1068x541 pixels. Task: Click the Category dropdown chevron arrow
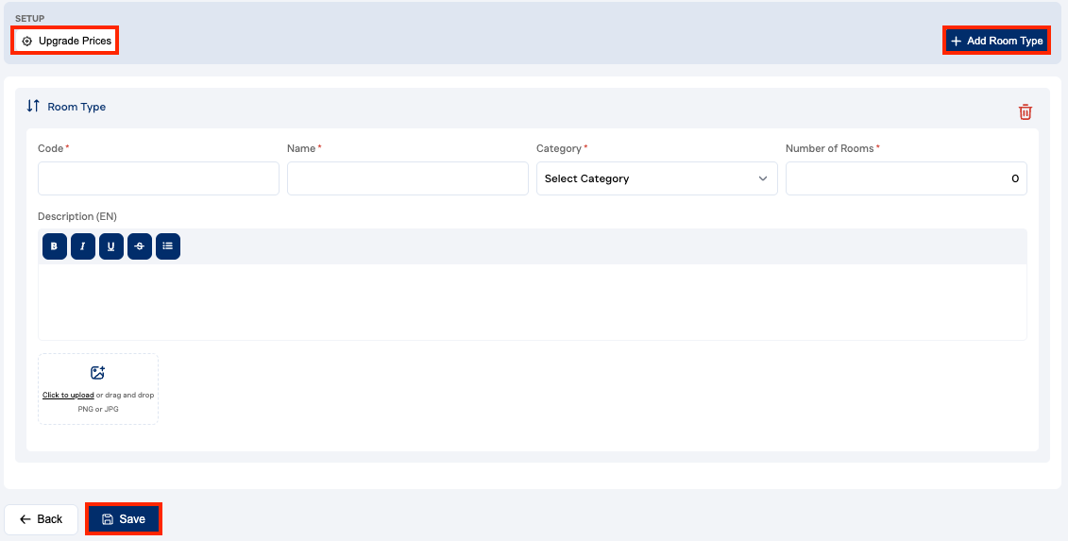click(763, 178)
